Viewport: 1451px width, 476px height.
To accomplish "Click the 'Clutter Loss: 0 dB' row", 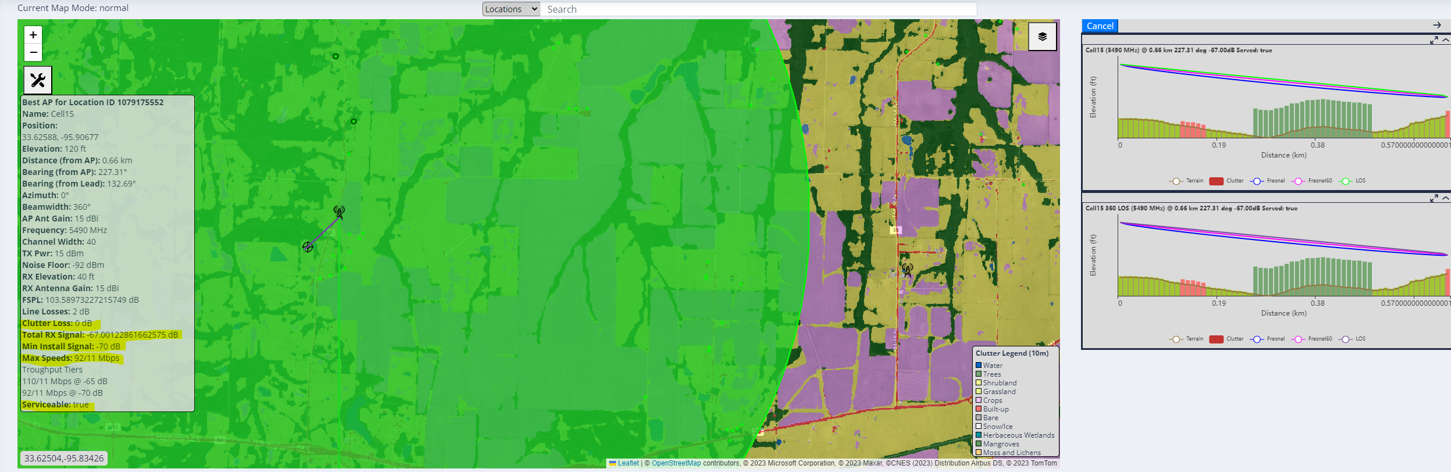I will point(57,323).
